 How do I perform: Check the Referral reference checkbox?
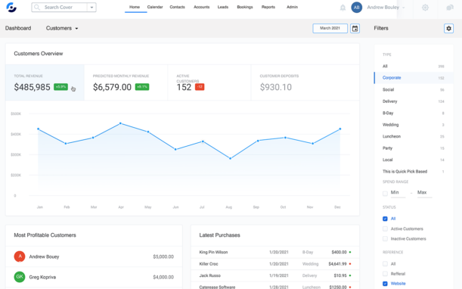385,274
